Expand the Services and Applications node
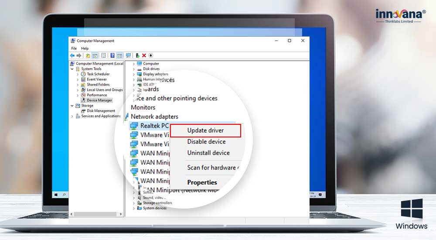This screenshot has height=240, width=436. point(72,117)
